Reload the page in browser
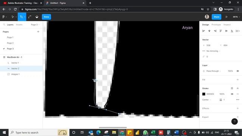Image resolution: width=242 pixels, height=136 pixels. pyautogui.click(x=15, y=9)
